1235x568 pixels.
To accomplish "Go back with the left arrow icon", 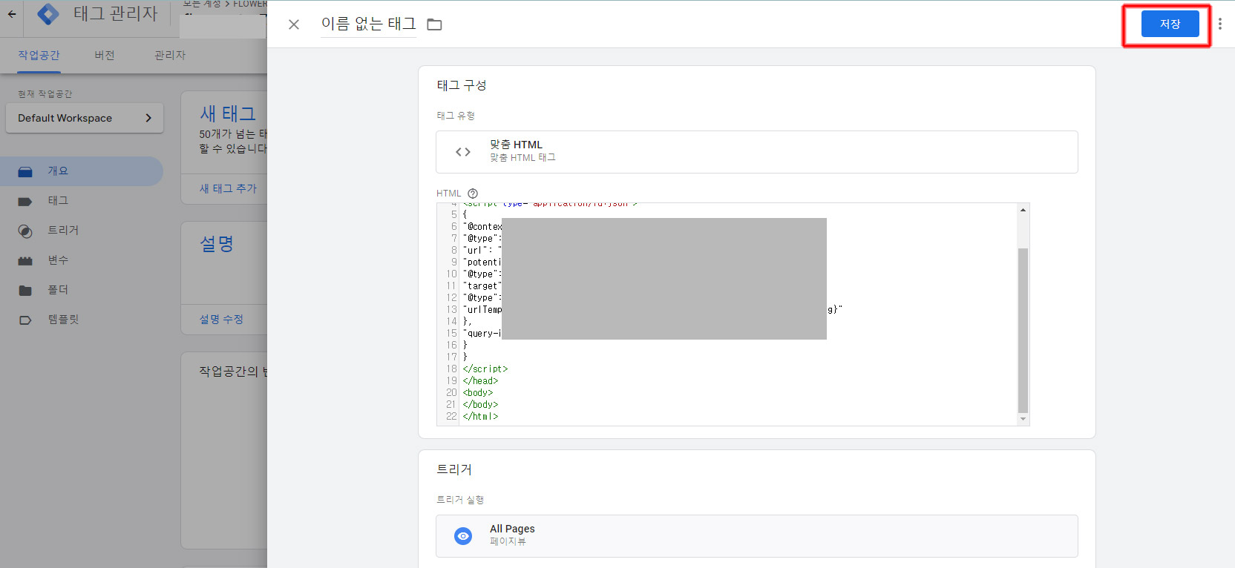I will tap(12, 14).
